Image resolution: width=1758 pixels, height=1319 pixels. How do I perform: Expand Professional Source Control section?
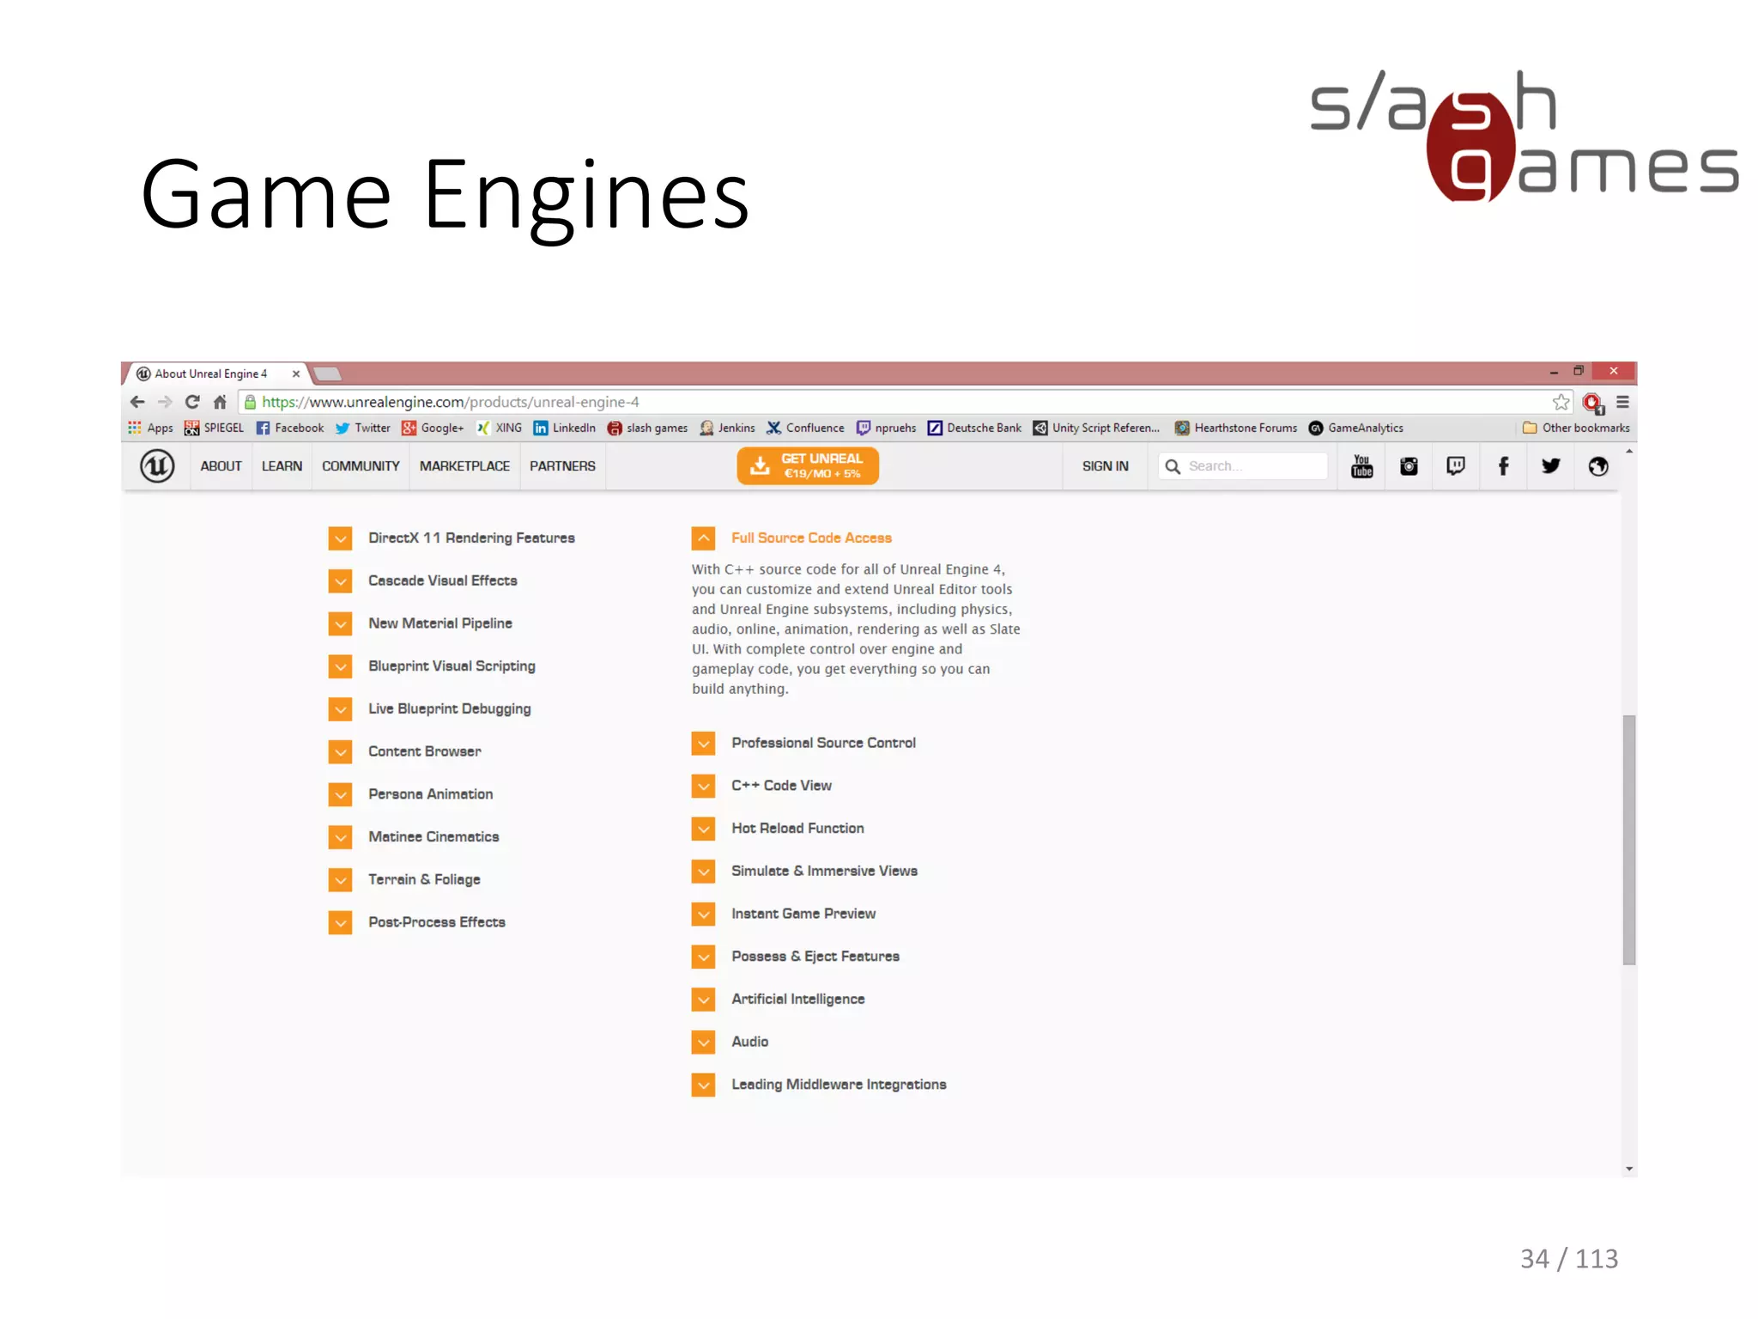(x=704, y=744)
